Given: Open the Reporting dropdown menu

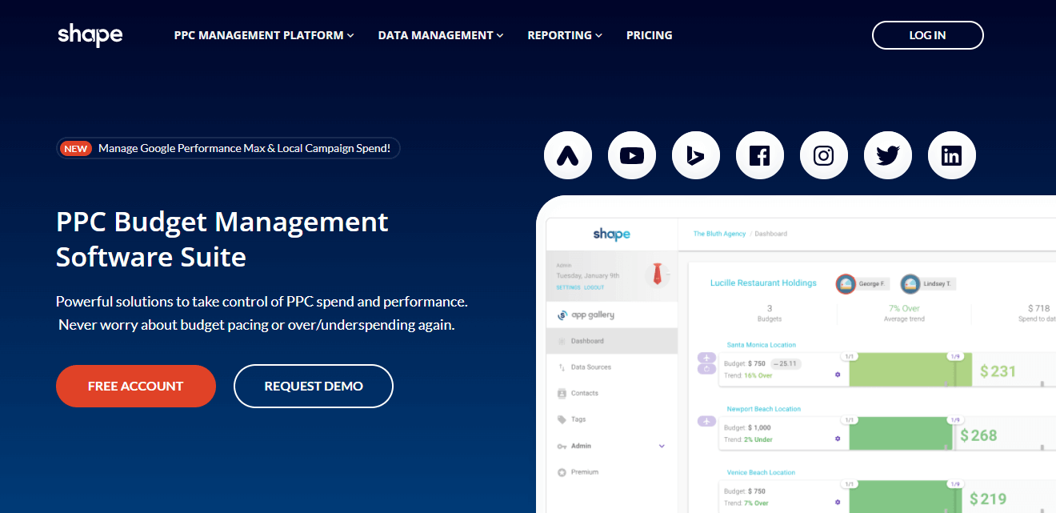Looking at the screenshot, I should pos(565,35).
